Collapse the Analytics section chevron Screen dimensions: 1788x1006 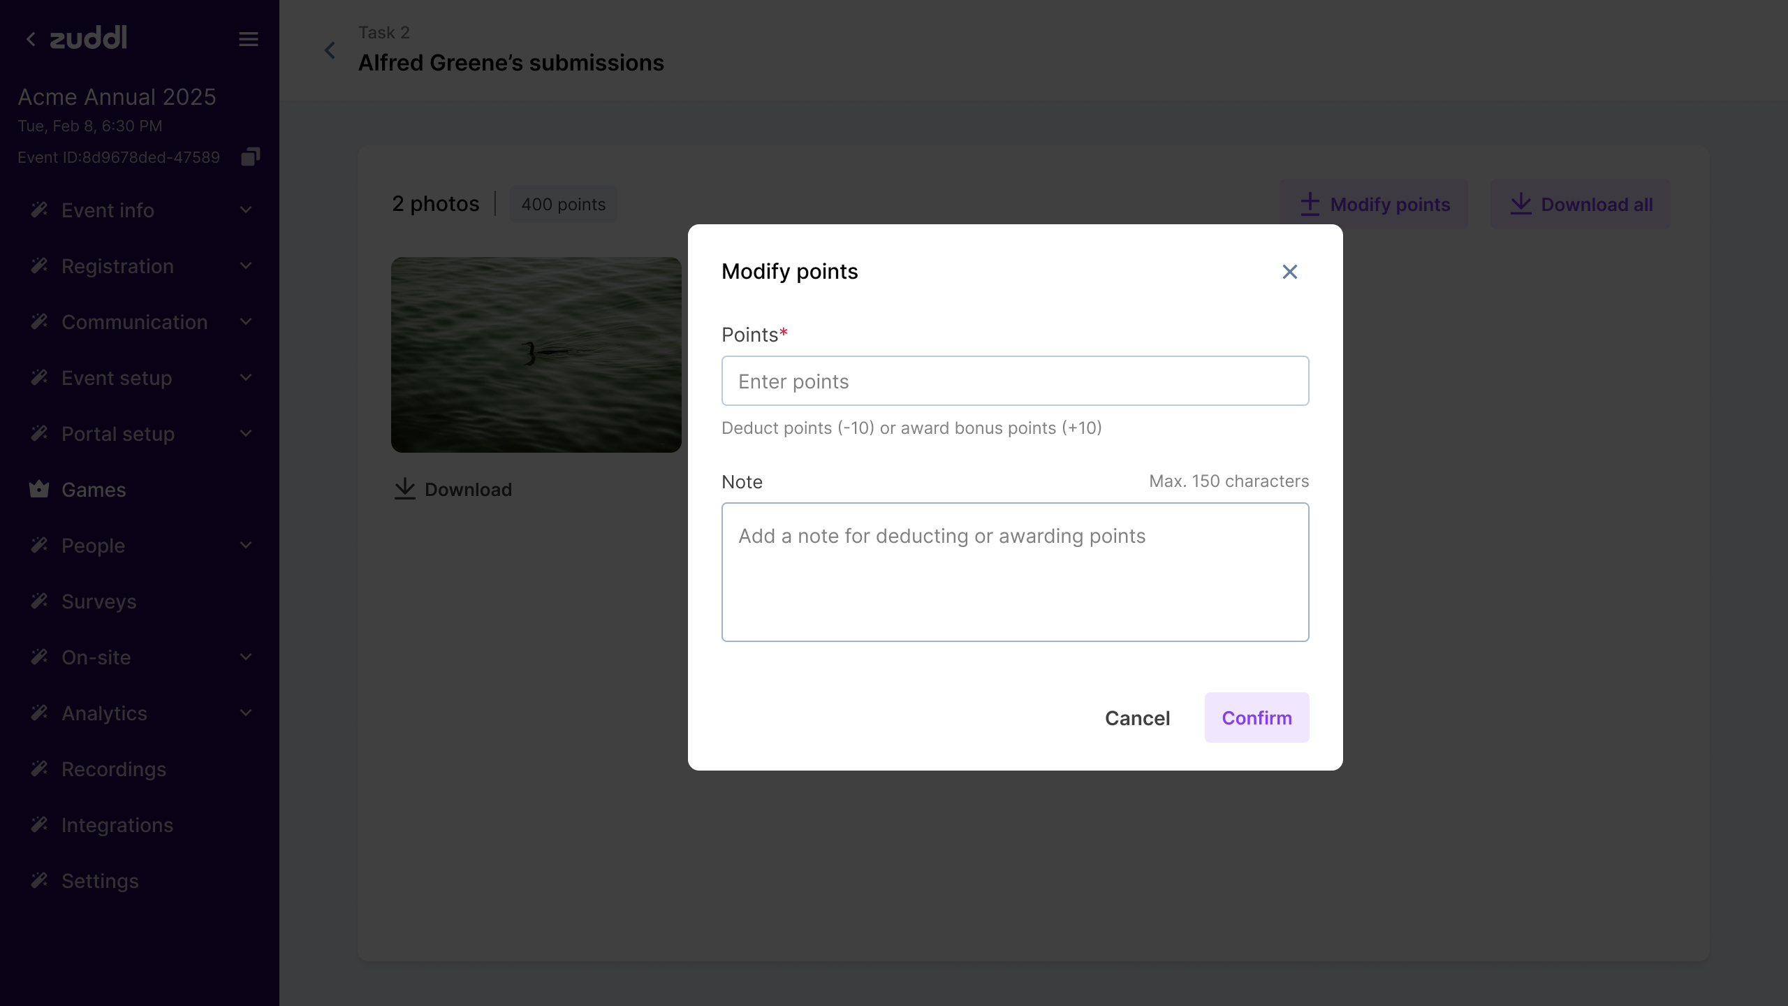click(245, 713)
